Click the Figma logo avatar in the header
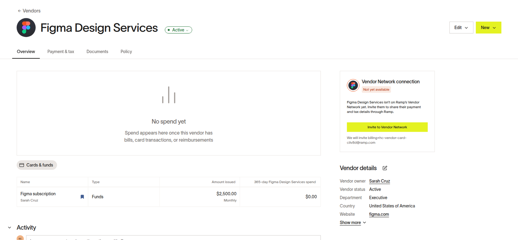The image size is (518, 240). coord(26,28)
